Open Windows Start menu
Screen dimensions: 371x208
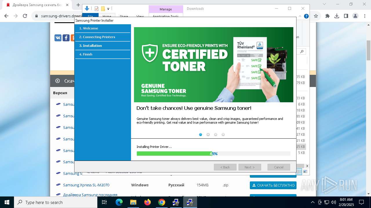7,202
